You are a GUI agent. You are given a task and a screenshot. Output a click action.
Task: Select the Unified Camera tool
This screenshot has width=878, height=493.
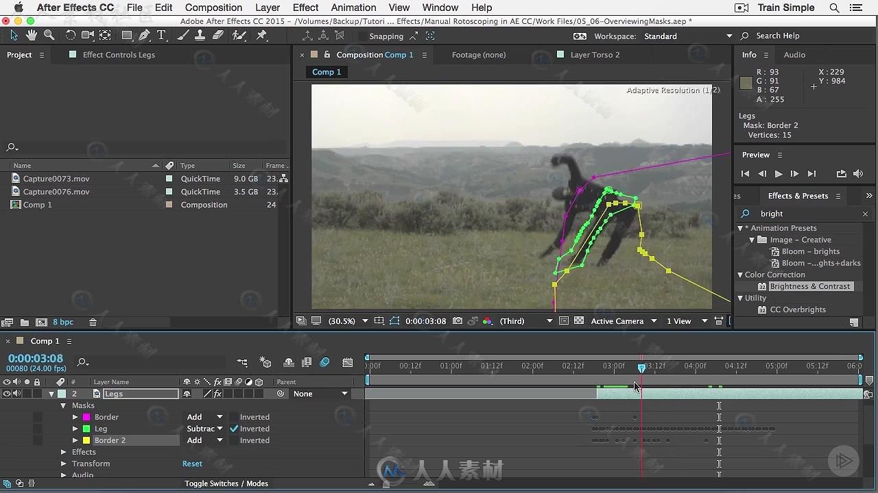point(88,35)
